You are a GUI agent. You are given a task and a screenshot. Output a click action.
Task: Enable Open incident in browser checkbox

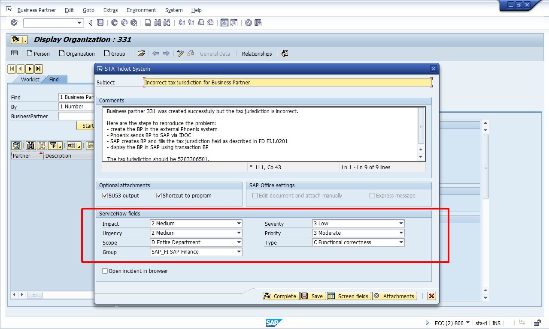(105, 271)
